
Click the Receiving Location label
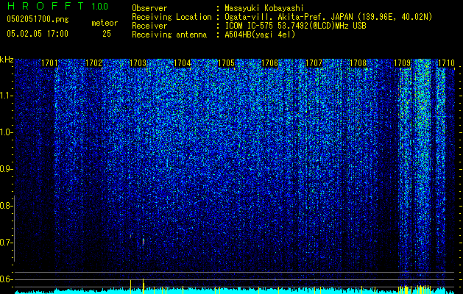point(172,17)
